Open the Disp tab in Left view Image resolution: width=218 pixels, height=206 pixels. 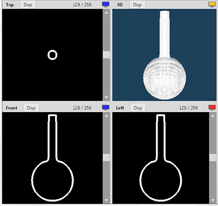point(138,108)
